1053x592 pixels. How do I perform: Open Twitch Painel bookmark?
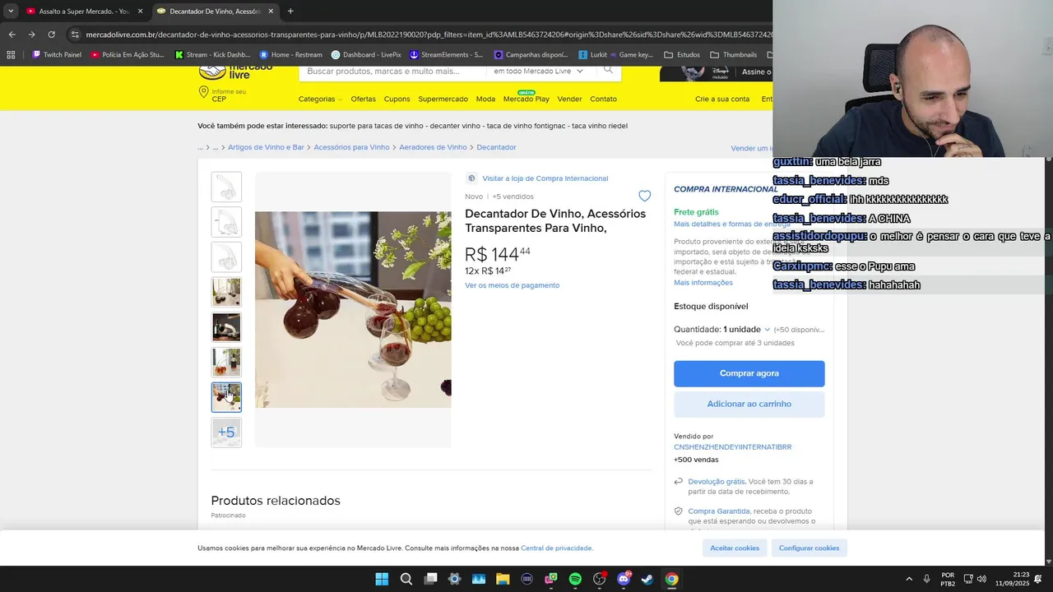point(56,55)
